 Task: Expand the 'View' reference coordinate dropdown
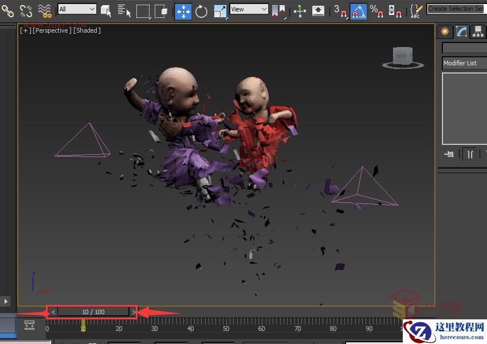pyautogui.click(x=249, y=9)
